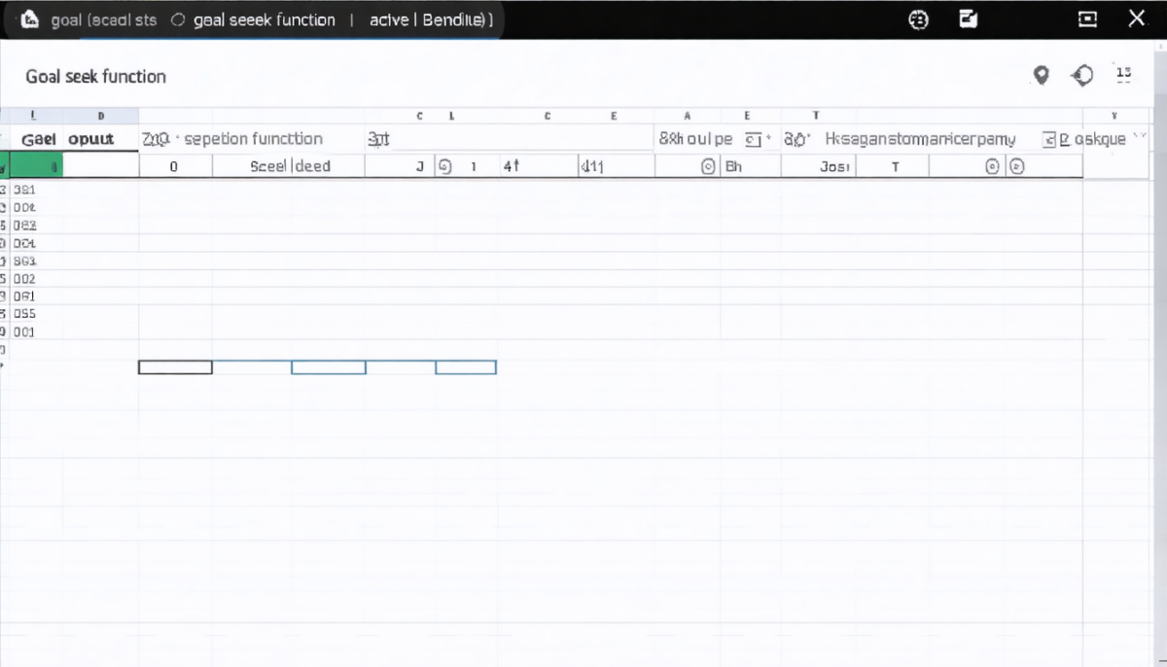Screen dimensions: 1167x667
Task: Click the last circled icon in the second row
Action: coord(1016,166)
